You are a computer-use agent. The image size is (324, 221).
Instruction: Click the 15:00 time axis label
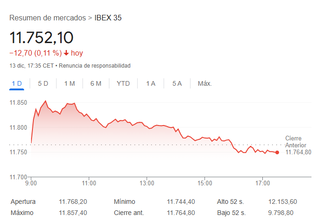point(204,183)
